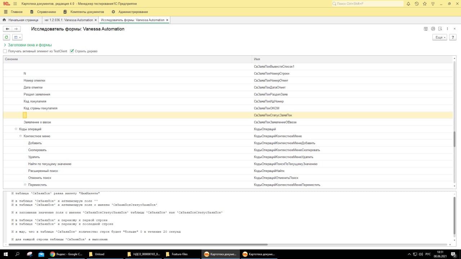
Task: Click the РУС keyboard language indicator
Action: [428, 254]
